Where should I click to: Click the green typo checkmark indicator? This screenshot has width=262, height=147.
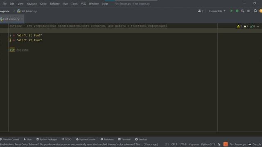click(x=253, y=26)
